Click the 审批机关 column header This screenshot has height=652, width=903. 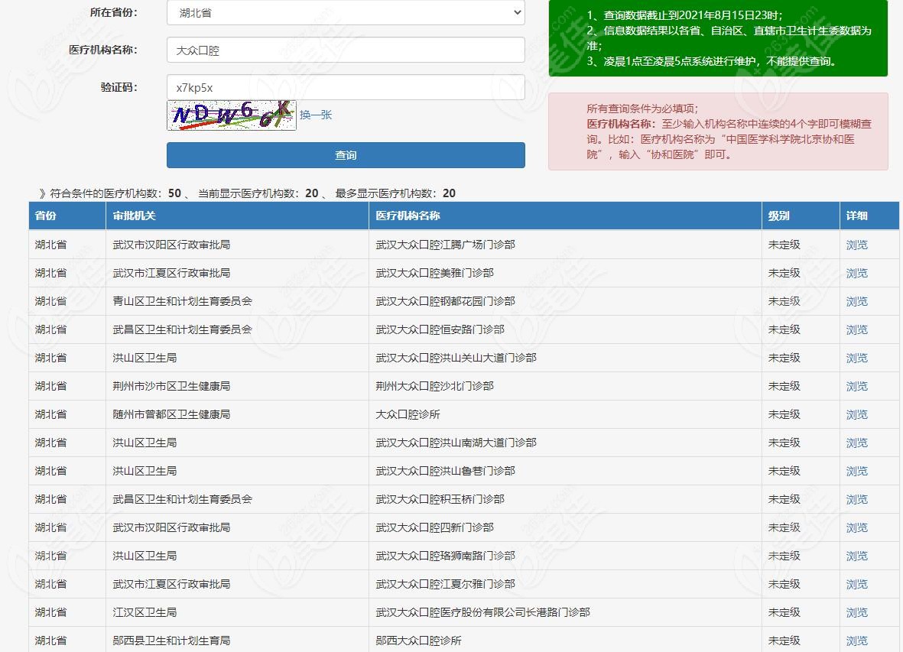pyautogui.click(x=134, y=216)
